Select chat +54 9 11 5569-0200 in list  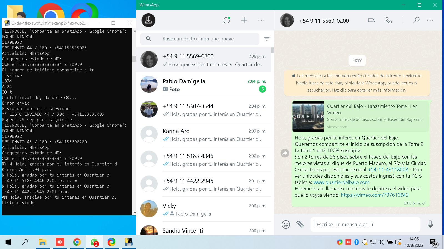click(x=203, y=60)
